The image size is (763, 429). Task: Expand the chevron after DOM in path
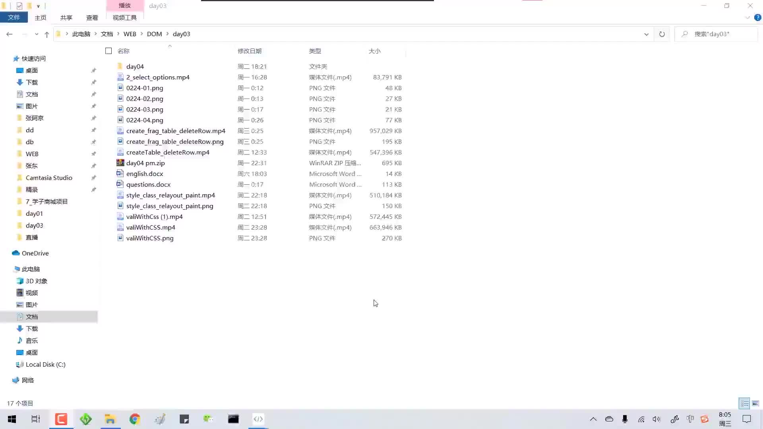[167, 34]
